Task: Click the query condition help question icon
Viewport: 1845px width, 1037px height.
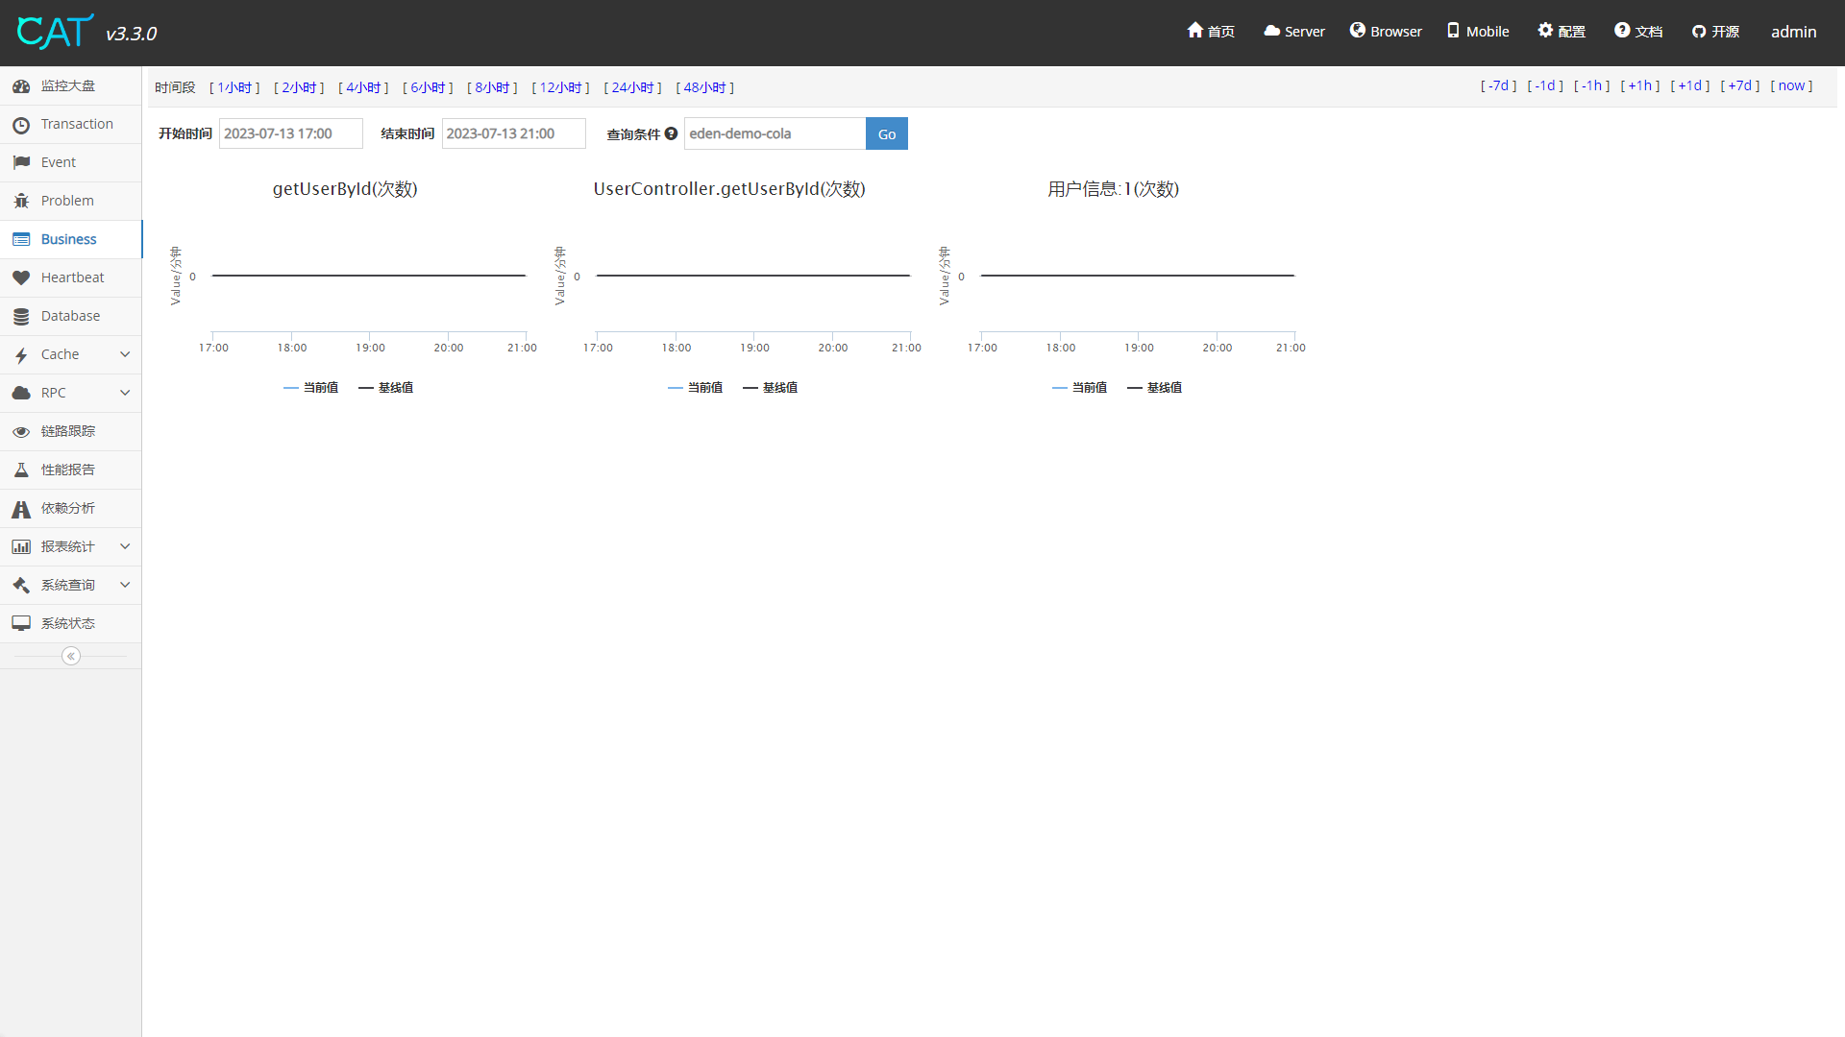Action: (671, 133)
